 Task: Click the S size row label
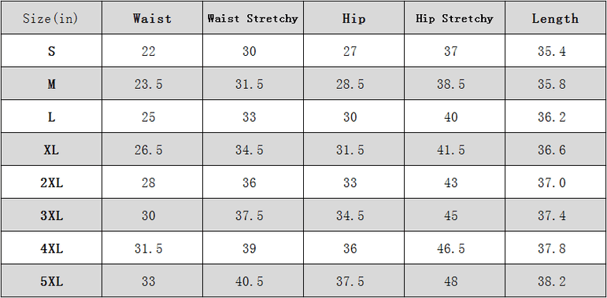[x=51, y=50]
